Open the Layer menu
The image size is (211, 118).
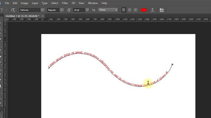(35, 3)
